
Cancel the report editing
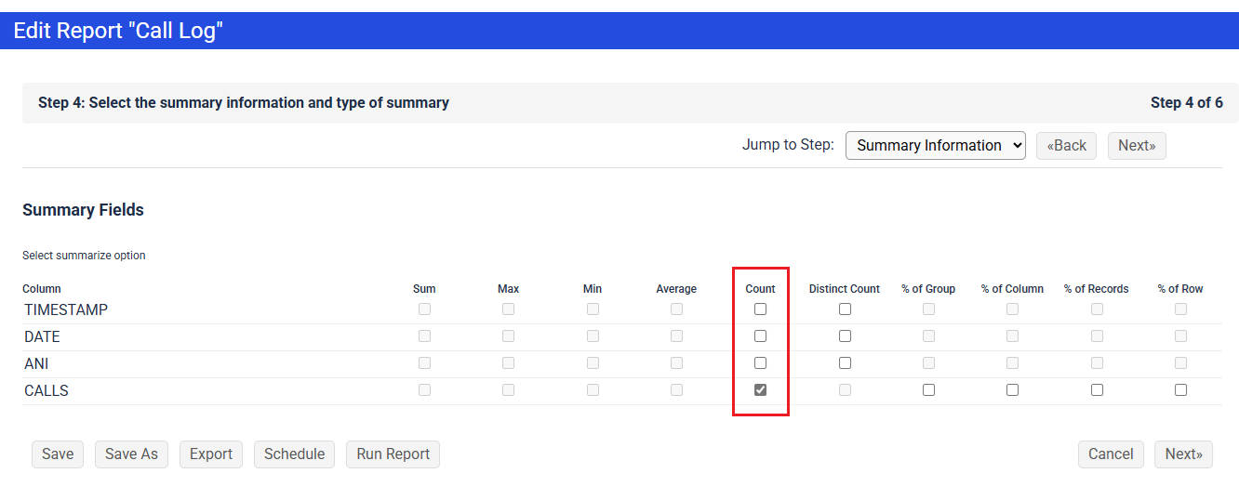click(x=1111, y=454)
